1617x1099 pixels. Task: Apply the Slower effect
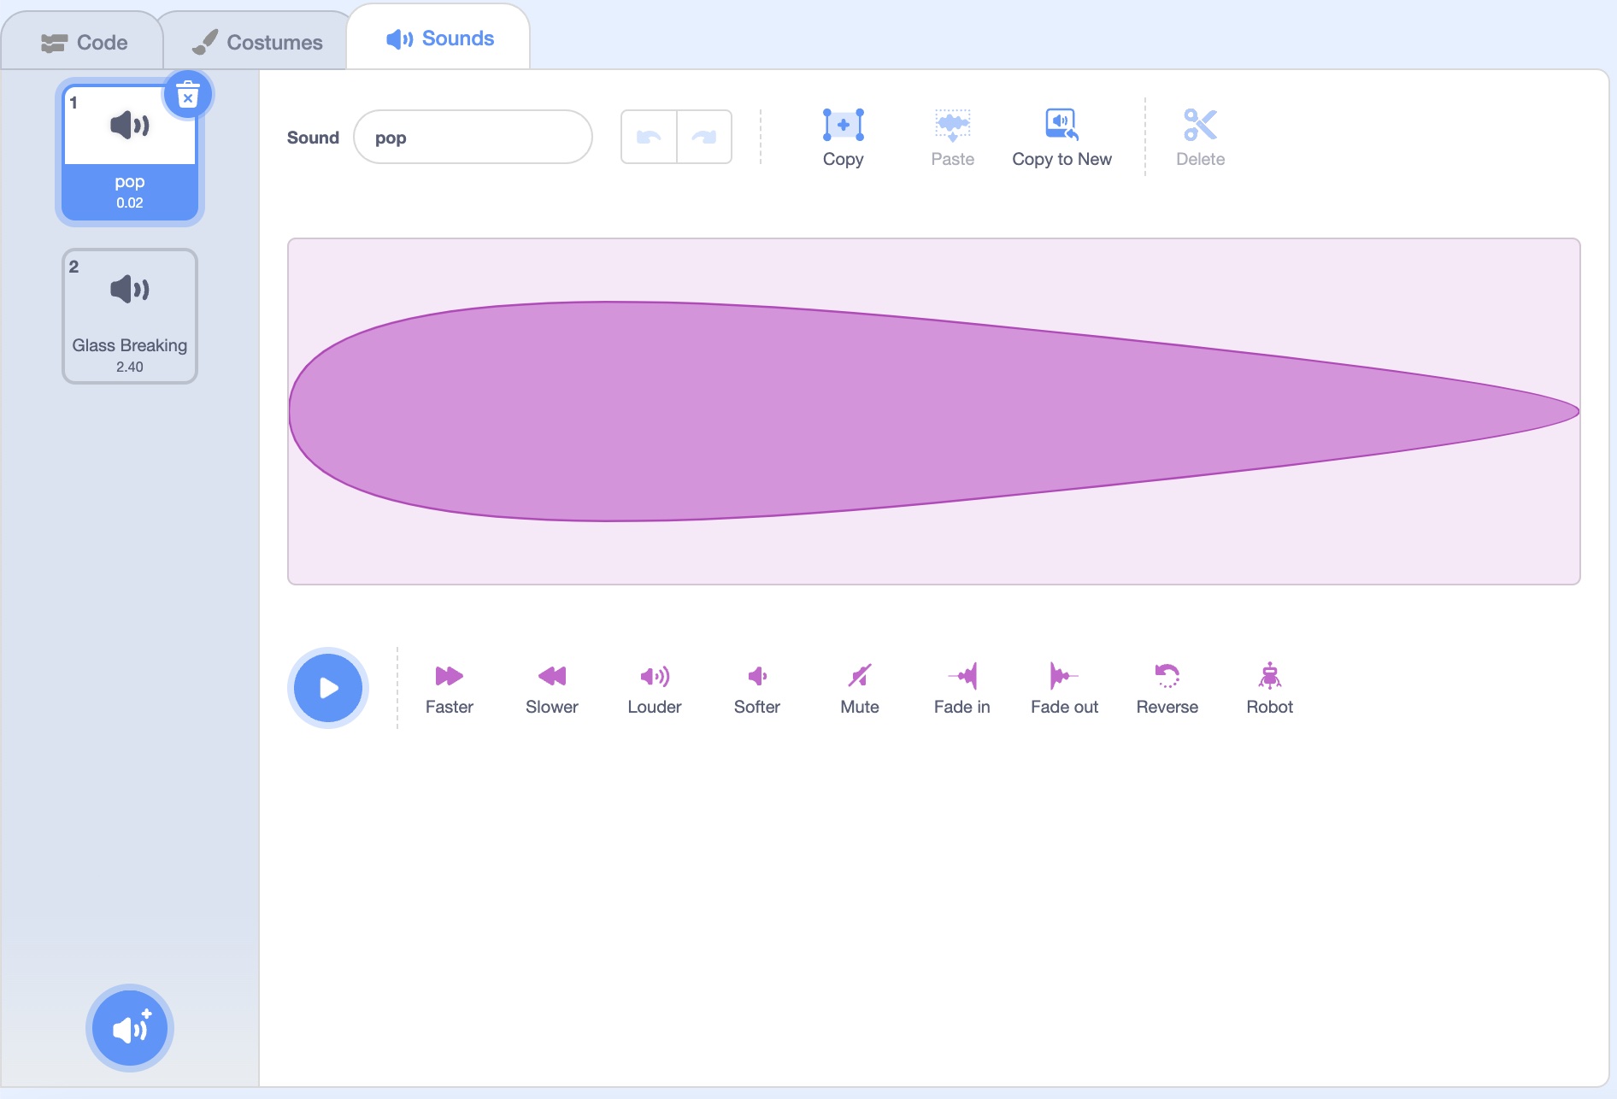tap(552, 689)
